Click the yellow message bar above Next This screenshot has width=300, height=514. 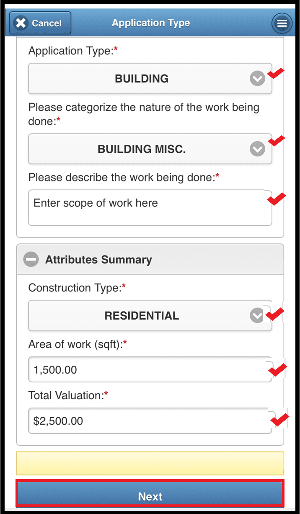click(x=150, y=463)
